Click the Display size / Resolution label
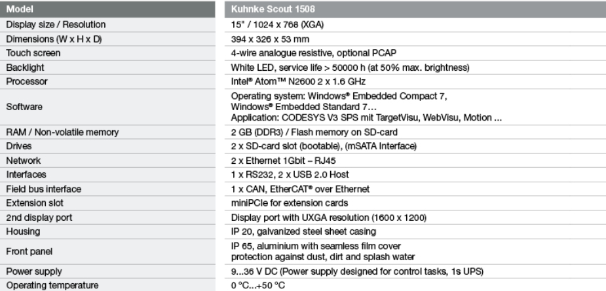This screenshot has width=606, height=291. [x=56, y=25]
